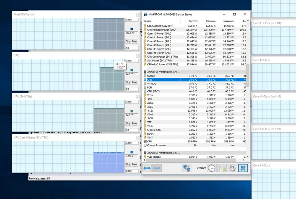
Task: Click the collapse columns arrows button
Action: click(157, 168)
